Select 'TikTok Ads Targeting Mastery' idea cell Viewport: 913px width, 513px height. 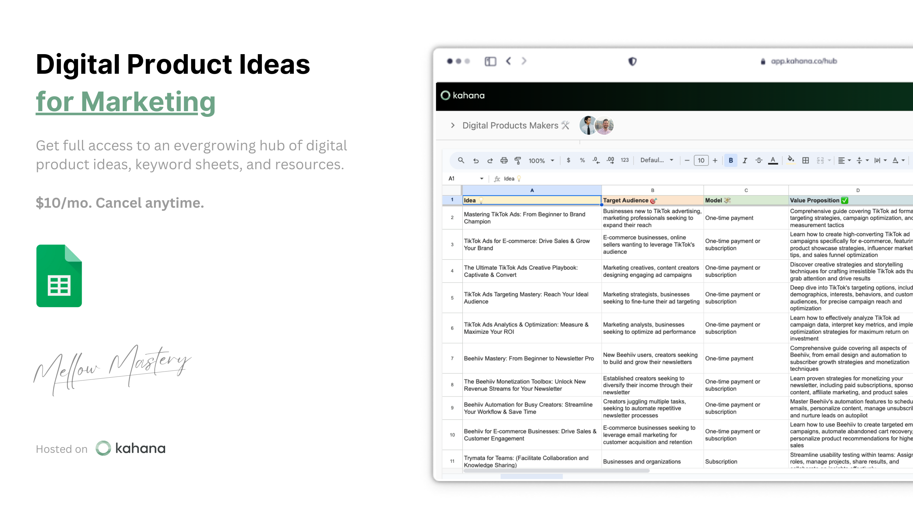[532, 298]
